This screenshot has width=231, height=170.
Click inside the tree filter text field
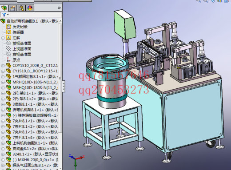(35, 15)
